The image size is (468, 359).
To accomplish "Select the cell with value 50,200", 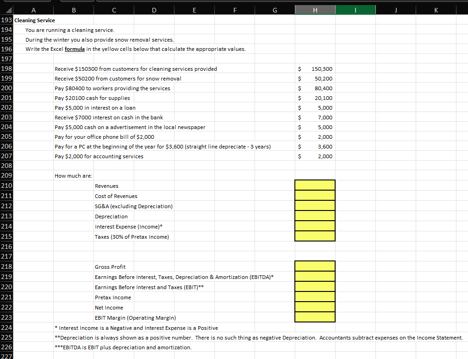I will [315, 79].
